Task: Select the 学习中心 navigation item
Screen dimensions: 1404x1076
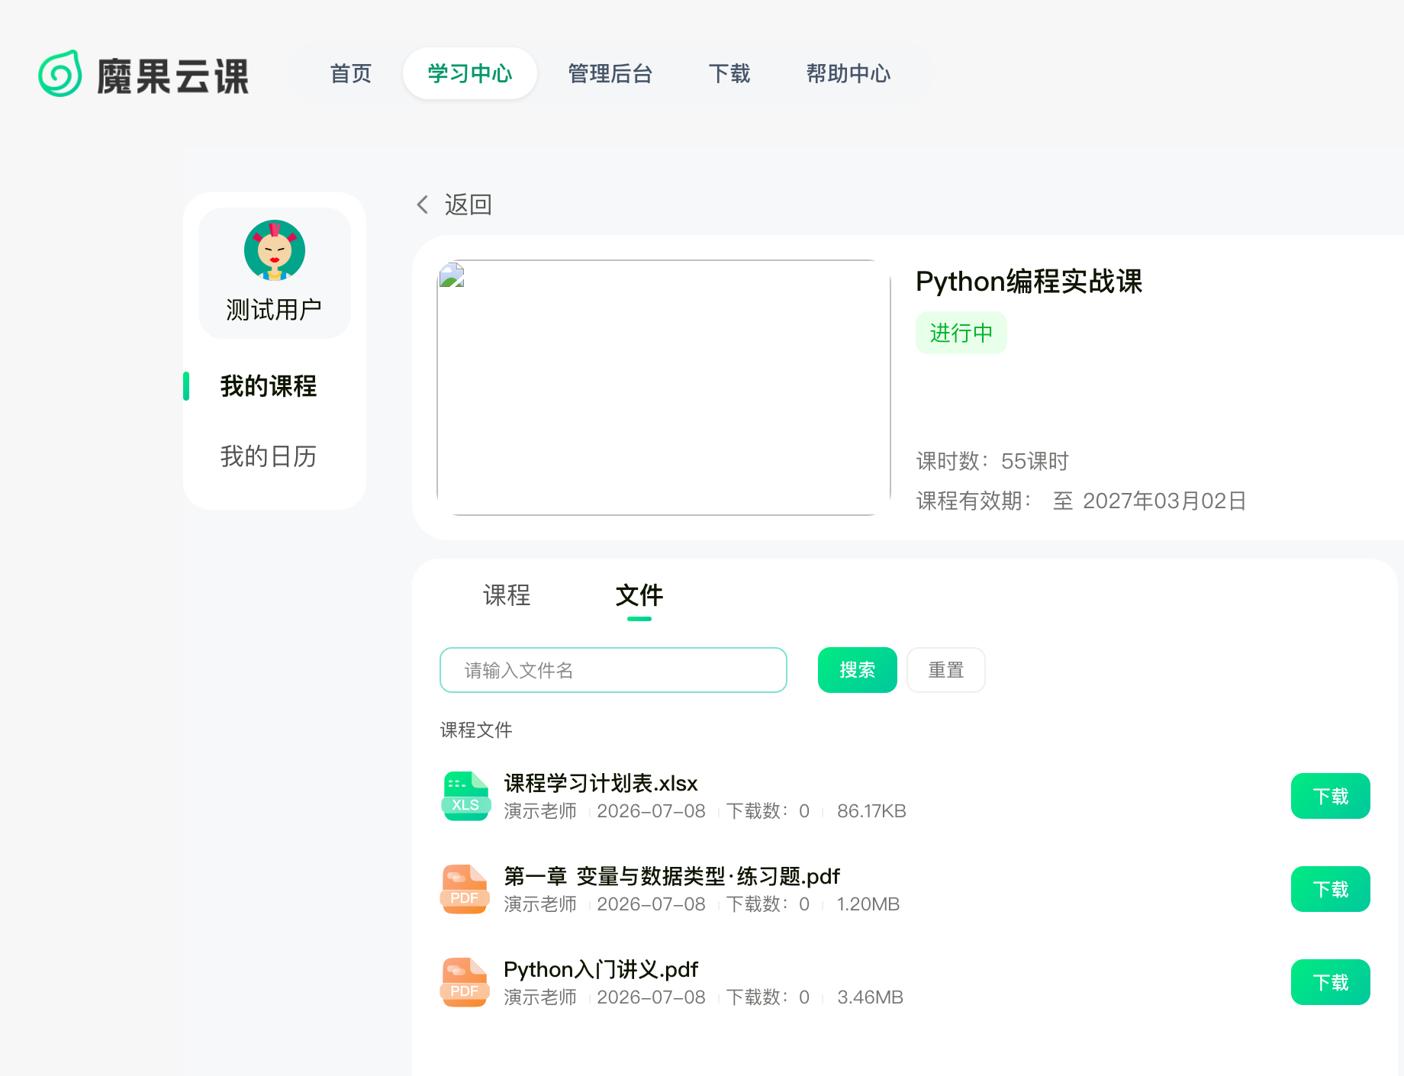Action: pyautogui.click(x=470, y=73)
